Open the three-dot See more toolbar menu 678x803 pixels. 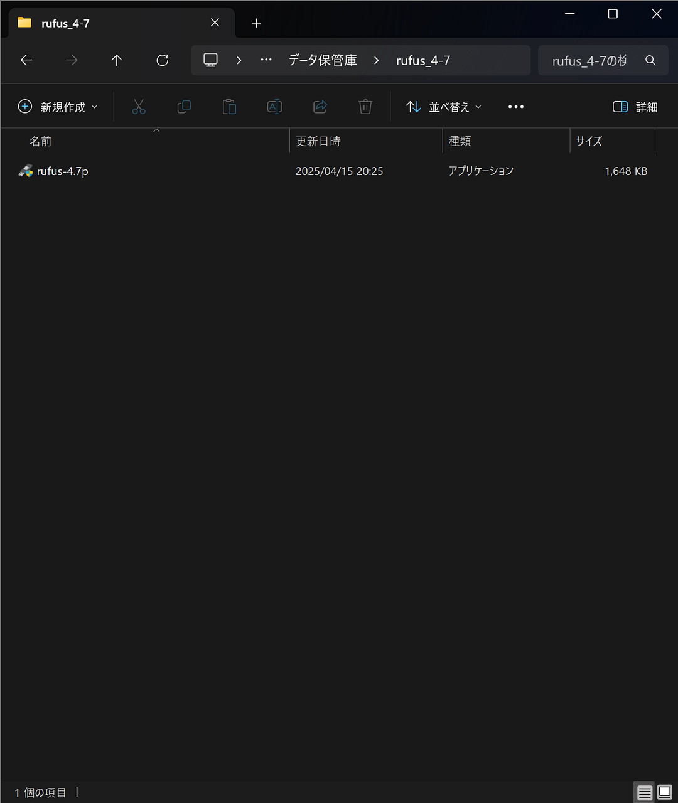tap(515, 107)
